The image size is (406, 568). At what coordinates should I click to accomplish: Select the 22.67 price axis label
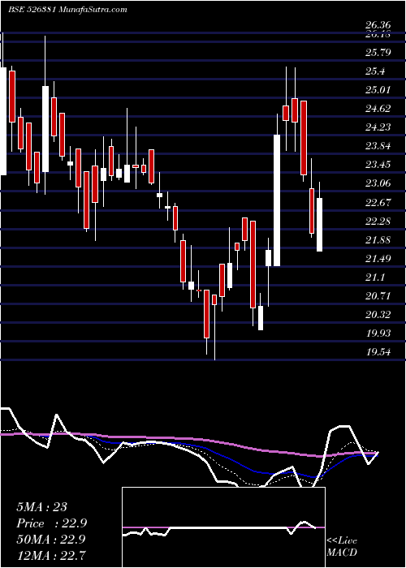378,203
